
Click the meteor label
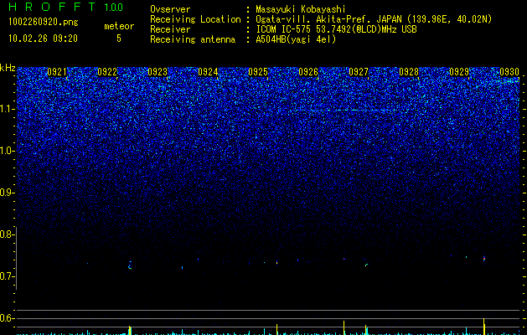(x=119, y=26)
